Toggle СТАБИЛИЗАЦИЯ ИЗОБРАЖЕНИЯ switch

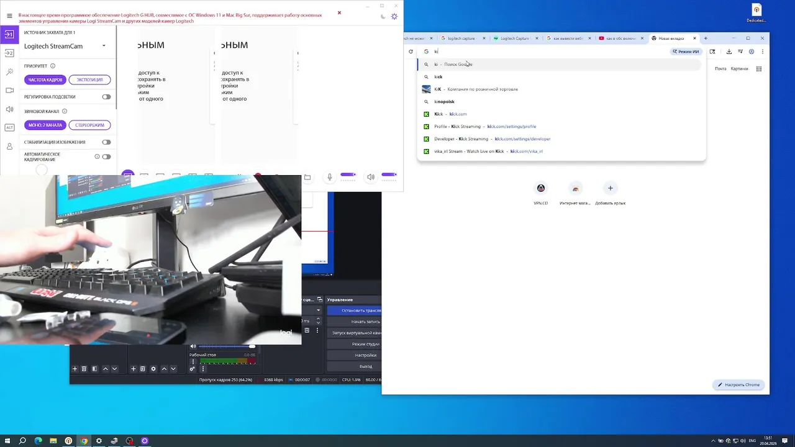(106, 142)
